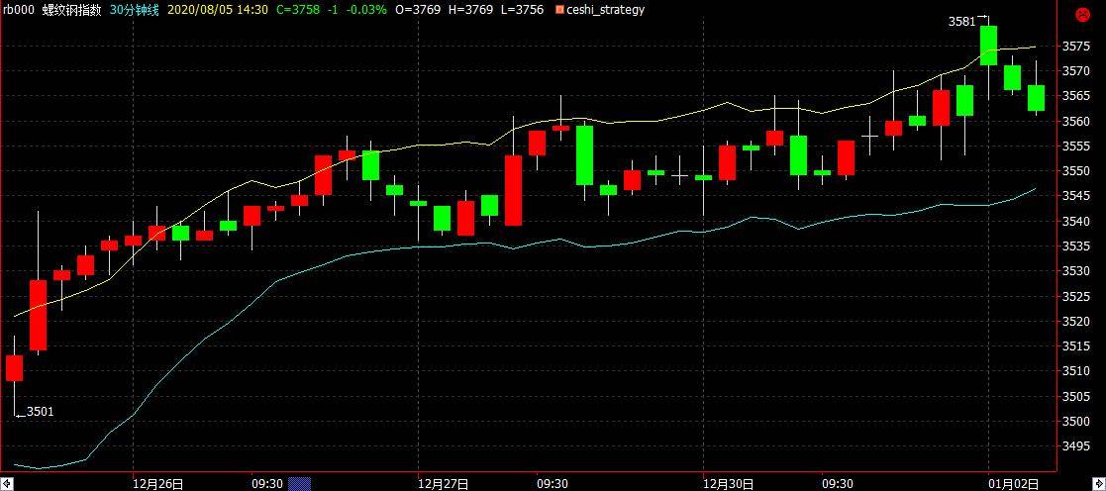Click the 01月02日 date label
The image size is (1106, 491).
(1015, 484)
